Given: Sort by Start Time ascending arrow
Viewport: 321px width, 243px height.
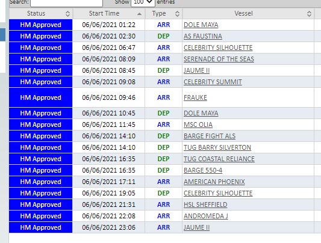Looking at the screenshot, I should [x=139, y=14].
